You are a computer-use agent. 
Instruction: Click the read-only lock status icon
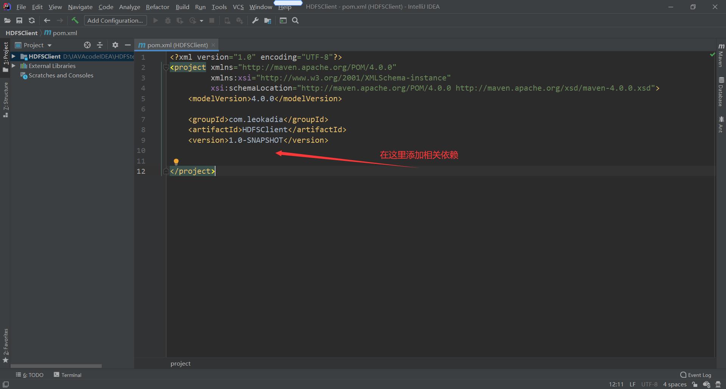pos(695,384)
